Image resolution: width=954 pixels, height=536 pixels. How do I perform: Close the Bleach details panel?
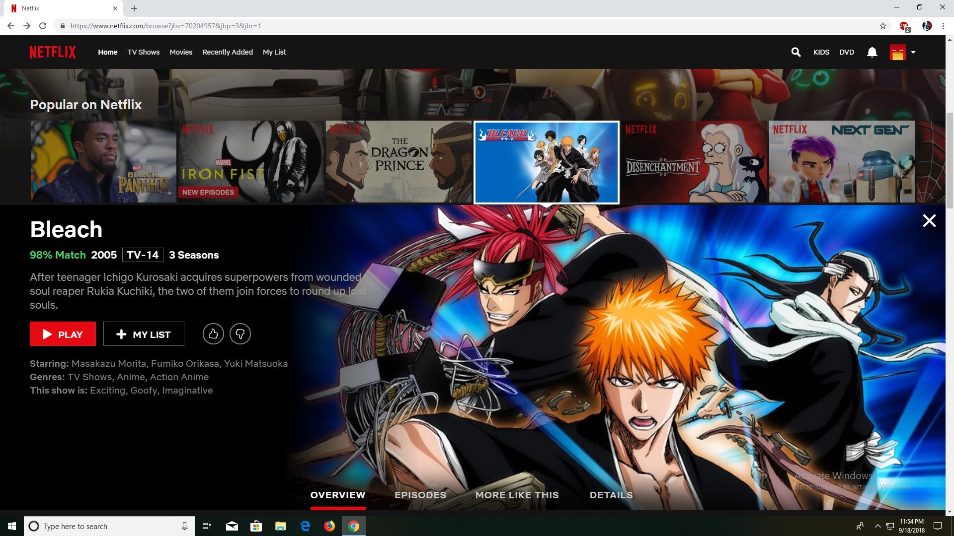pyautogui.click(x=929, y=221)
